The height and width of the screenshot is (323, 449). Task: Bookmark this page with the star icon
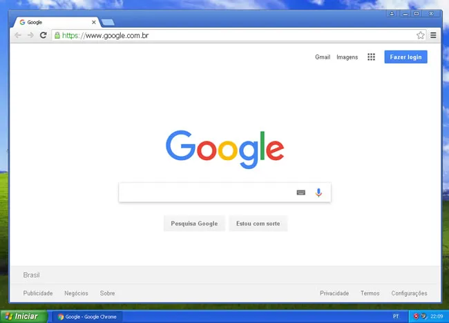420,35
